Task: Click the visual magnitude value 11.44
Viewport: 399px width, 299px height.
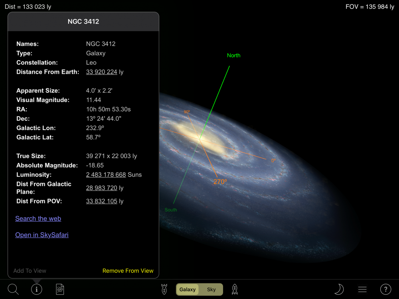Action: [x=94, y=100]
